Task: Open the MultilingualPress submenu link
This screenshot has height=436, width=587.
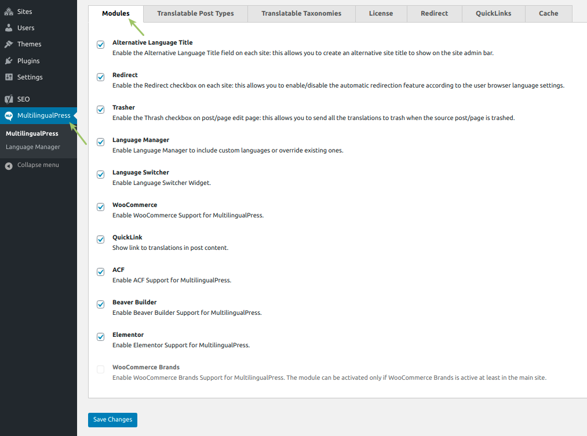Action: tap(32, 134)
